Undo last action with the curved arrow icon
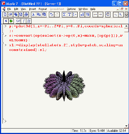 click(52, 15)
